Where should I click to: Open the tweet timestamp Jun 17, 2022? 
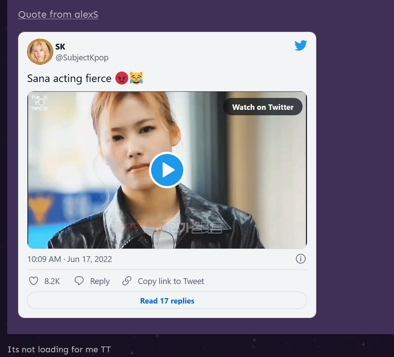pos(70,259)
